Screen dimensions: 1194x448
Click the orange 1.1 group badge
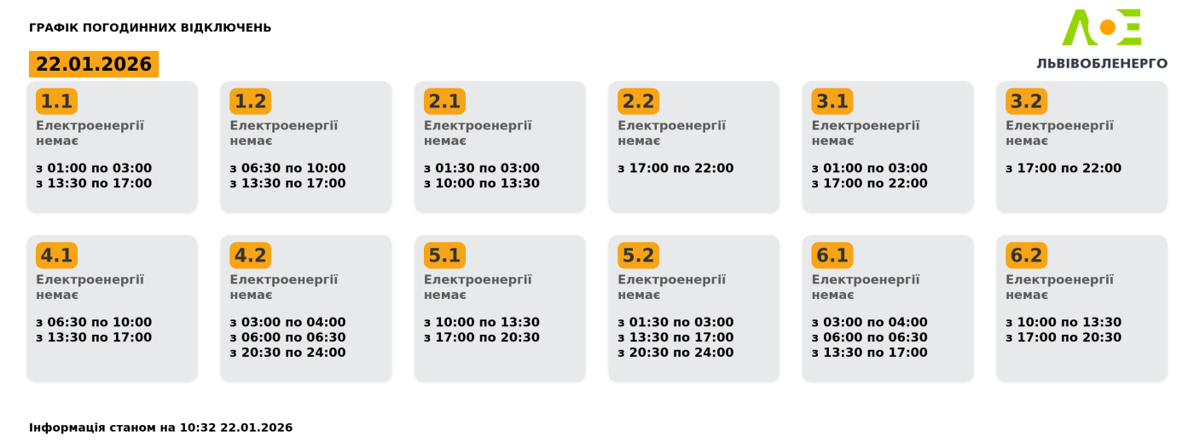[x=56, y=101]
